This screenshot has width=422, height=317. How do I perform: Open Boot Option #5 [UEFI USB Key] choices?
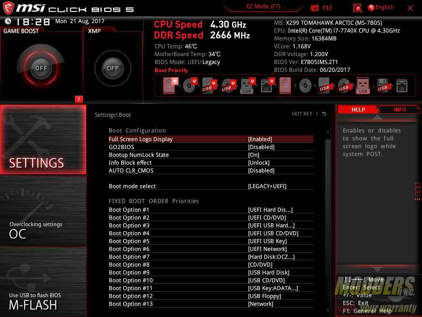point(211,241)
